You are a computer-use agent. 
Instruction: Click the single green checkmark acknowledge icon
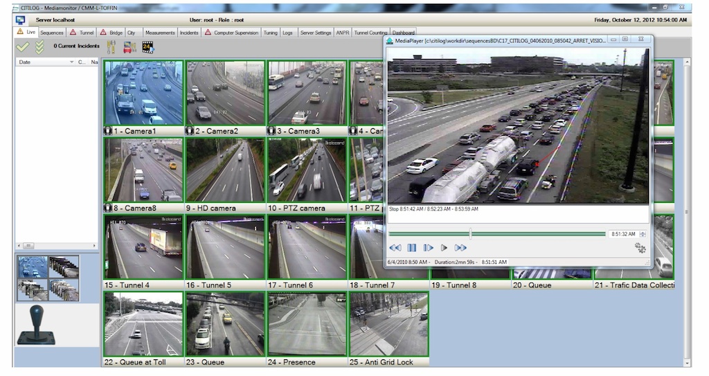point(23,47)
